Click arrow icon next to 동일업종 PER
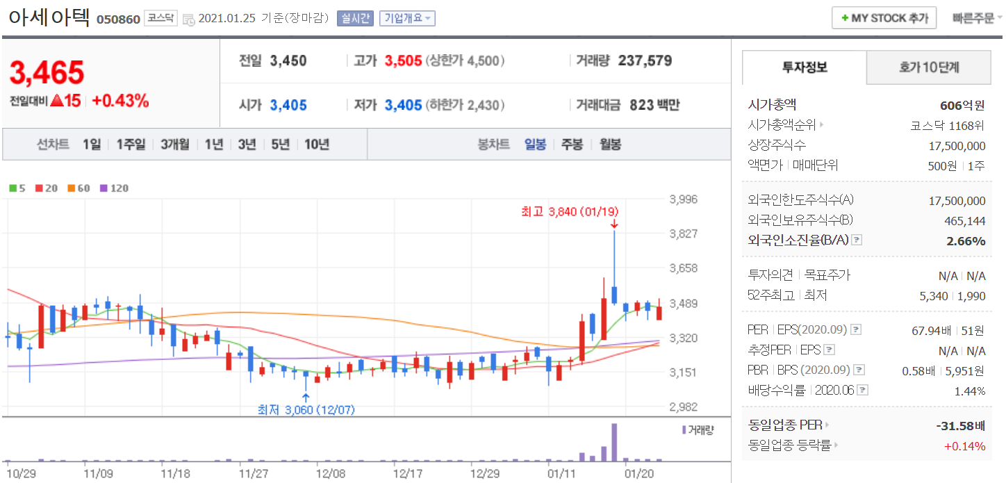Screen dimensions: 1006x483 point(827,425)
